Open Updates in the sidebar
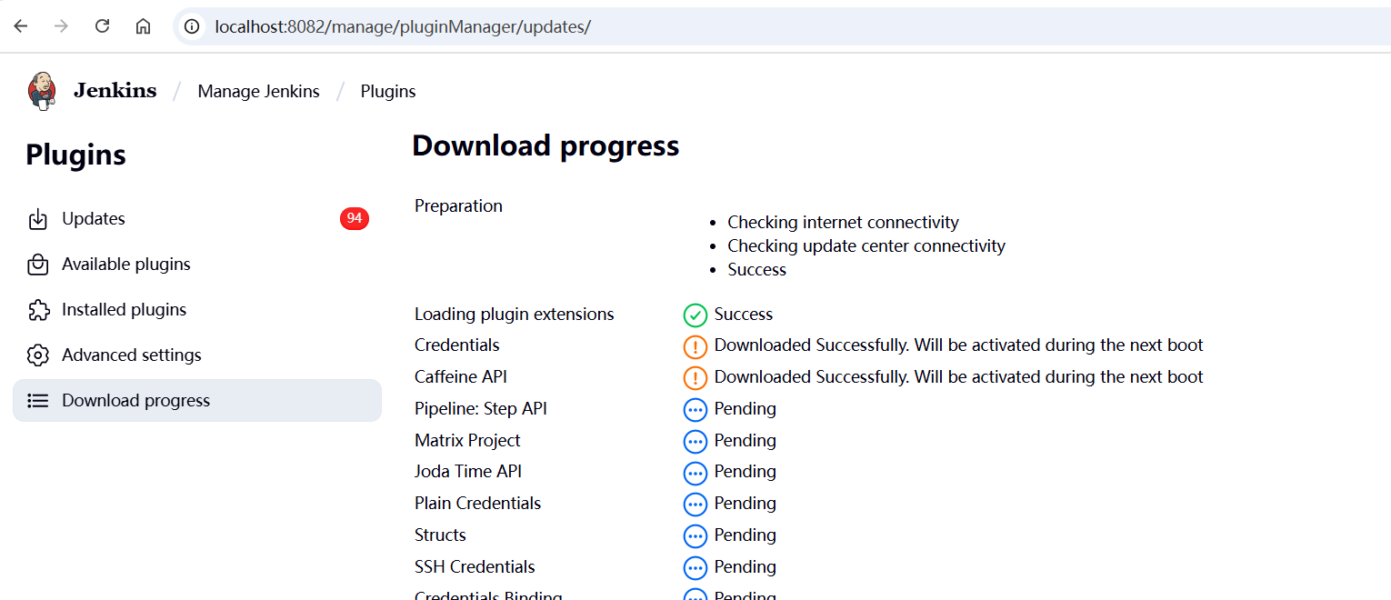 tap(197, 219)
